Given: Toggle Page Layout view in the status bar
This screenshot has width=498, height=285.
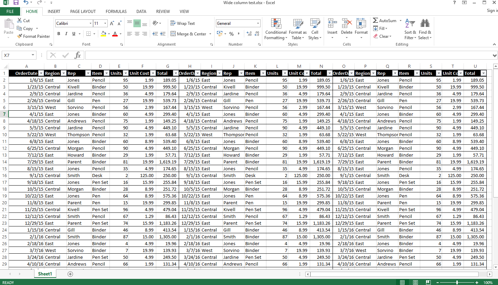Looking at the screenshot, I should 415,282.
